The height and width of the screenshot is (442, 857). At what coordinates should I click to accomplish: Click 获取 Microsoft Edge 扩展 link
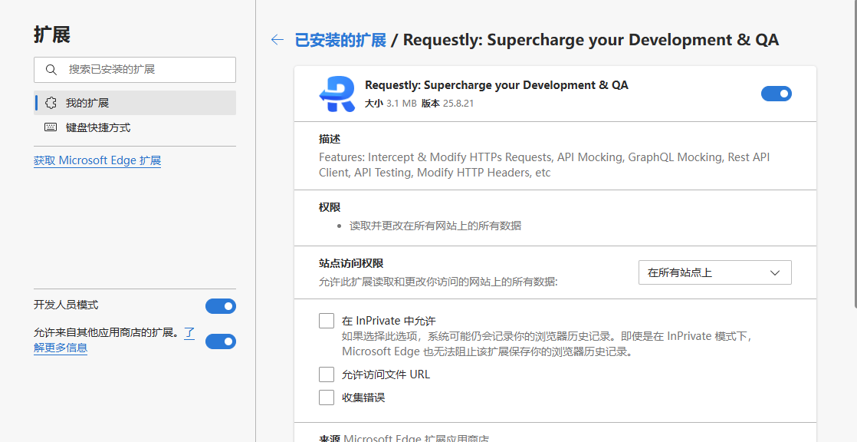(x=97, y=160)
